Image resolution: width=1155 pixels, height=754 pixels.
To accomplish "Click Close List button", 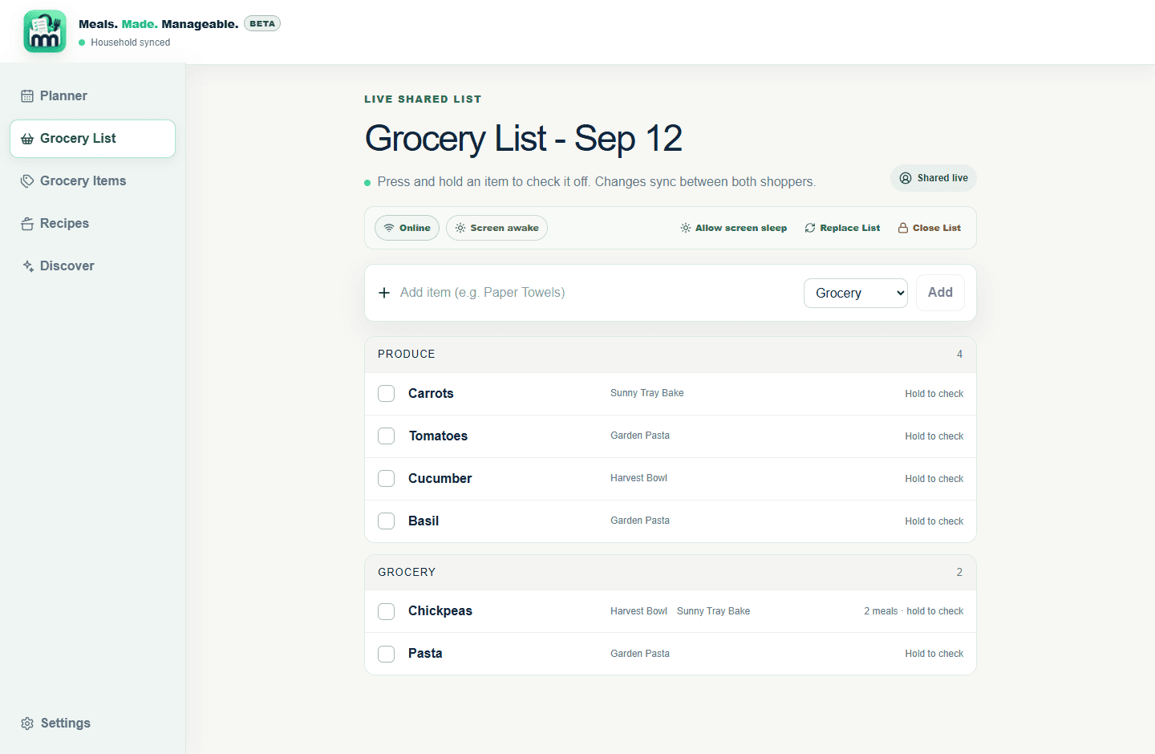I will coord(929,228).
